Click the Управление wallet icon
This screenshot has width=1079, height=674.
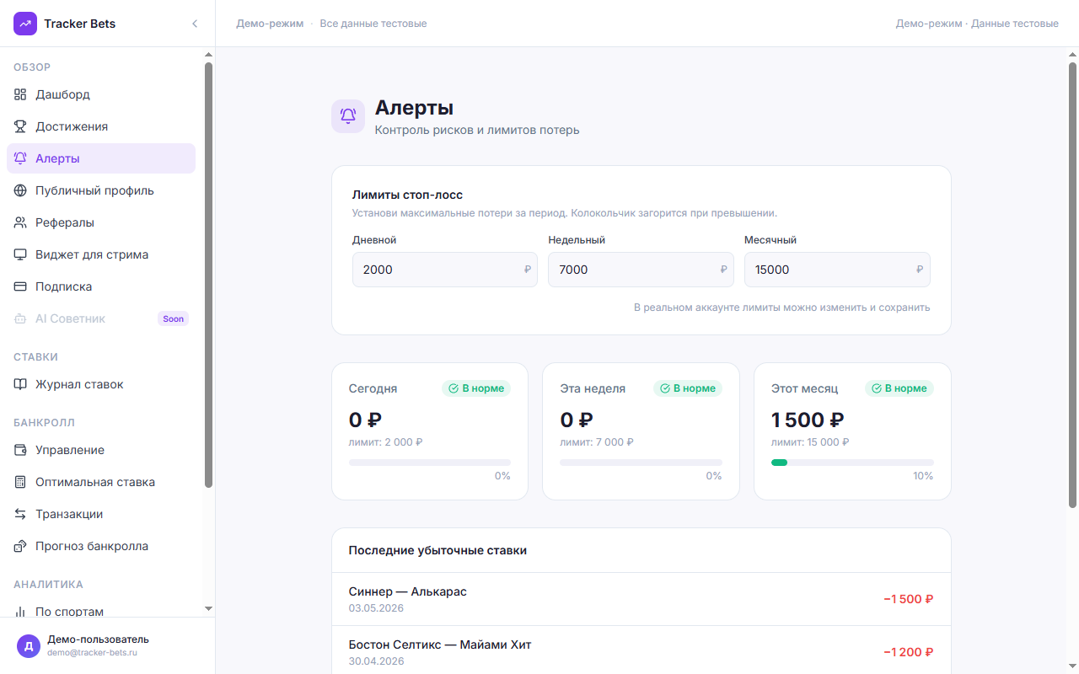[x=20, y=450]
